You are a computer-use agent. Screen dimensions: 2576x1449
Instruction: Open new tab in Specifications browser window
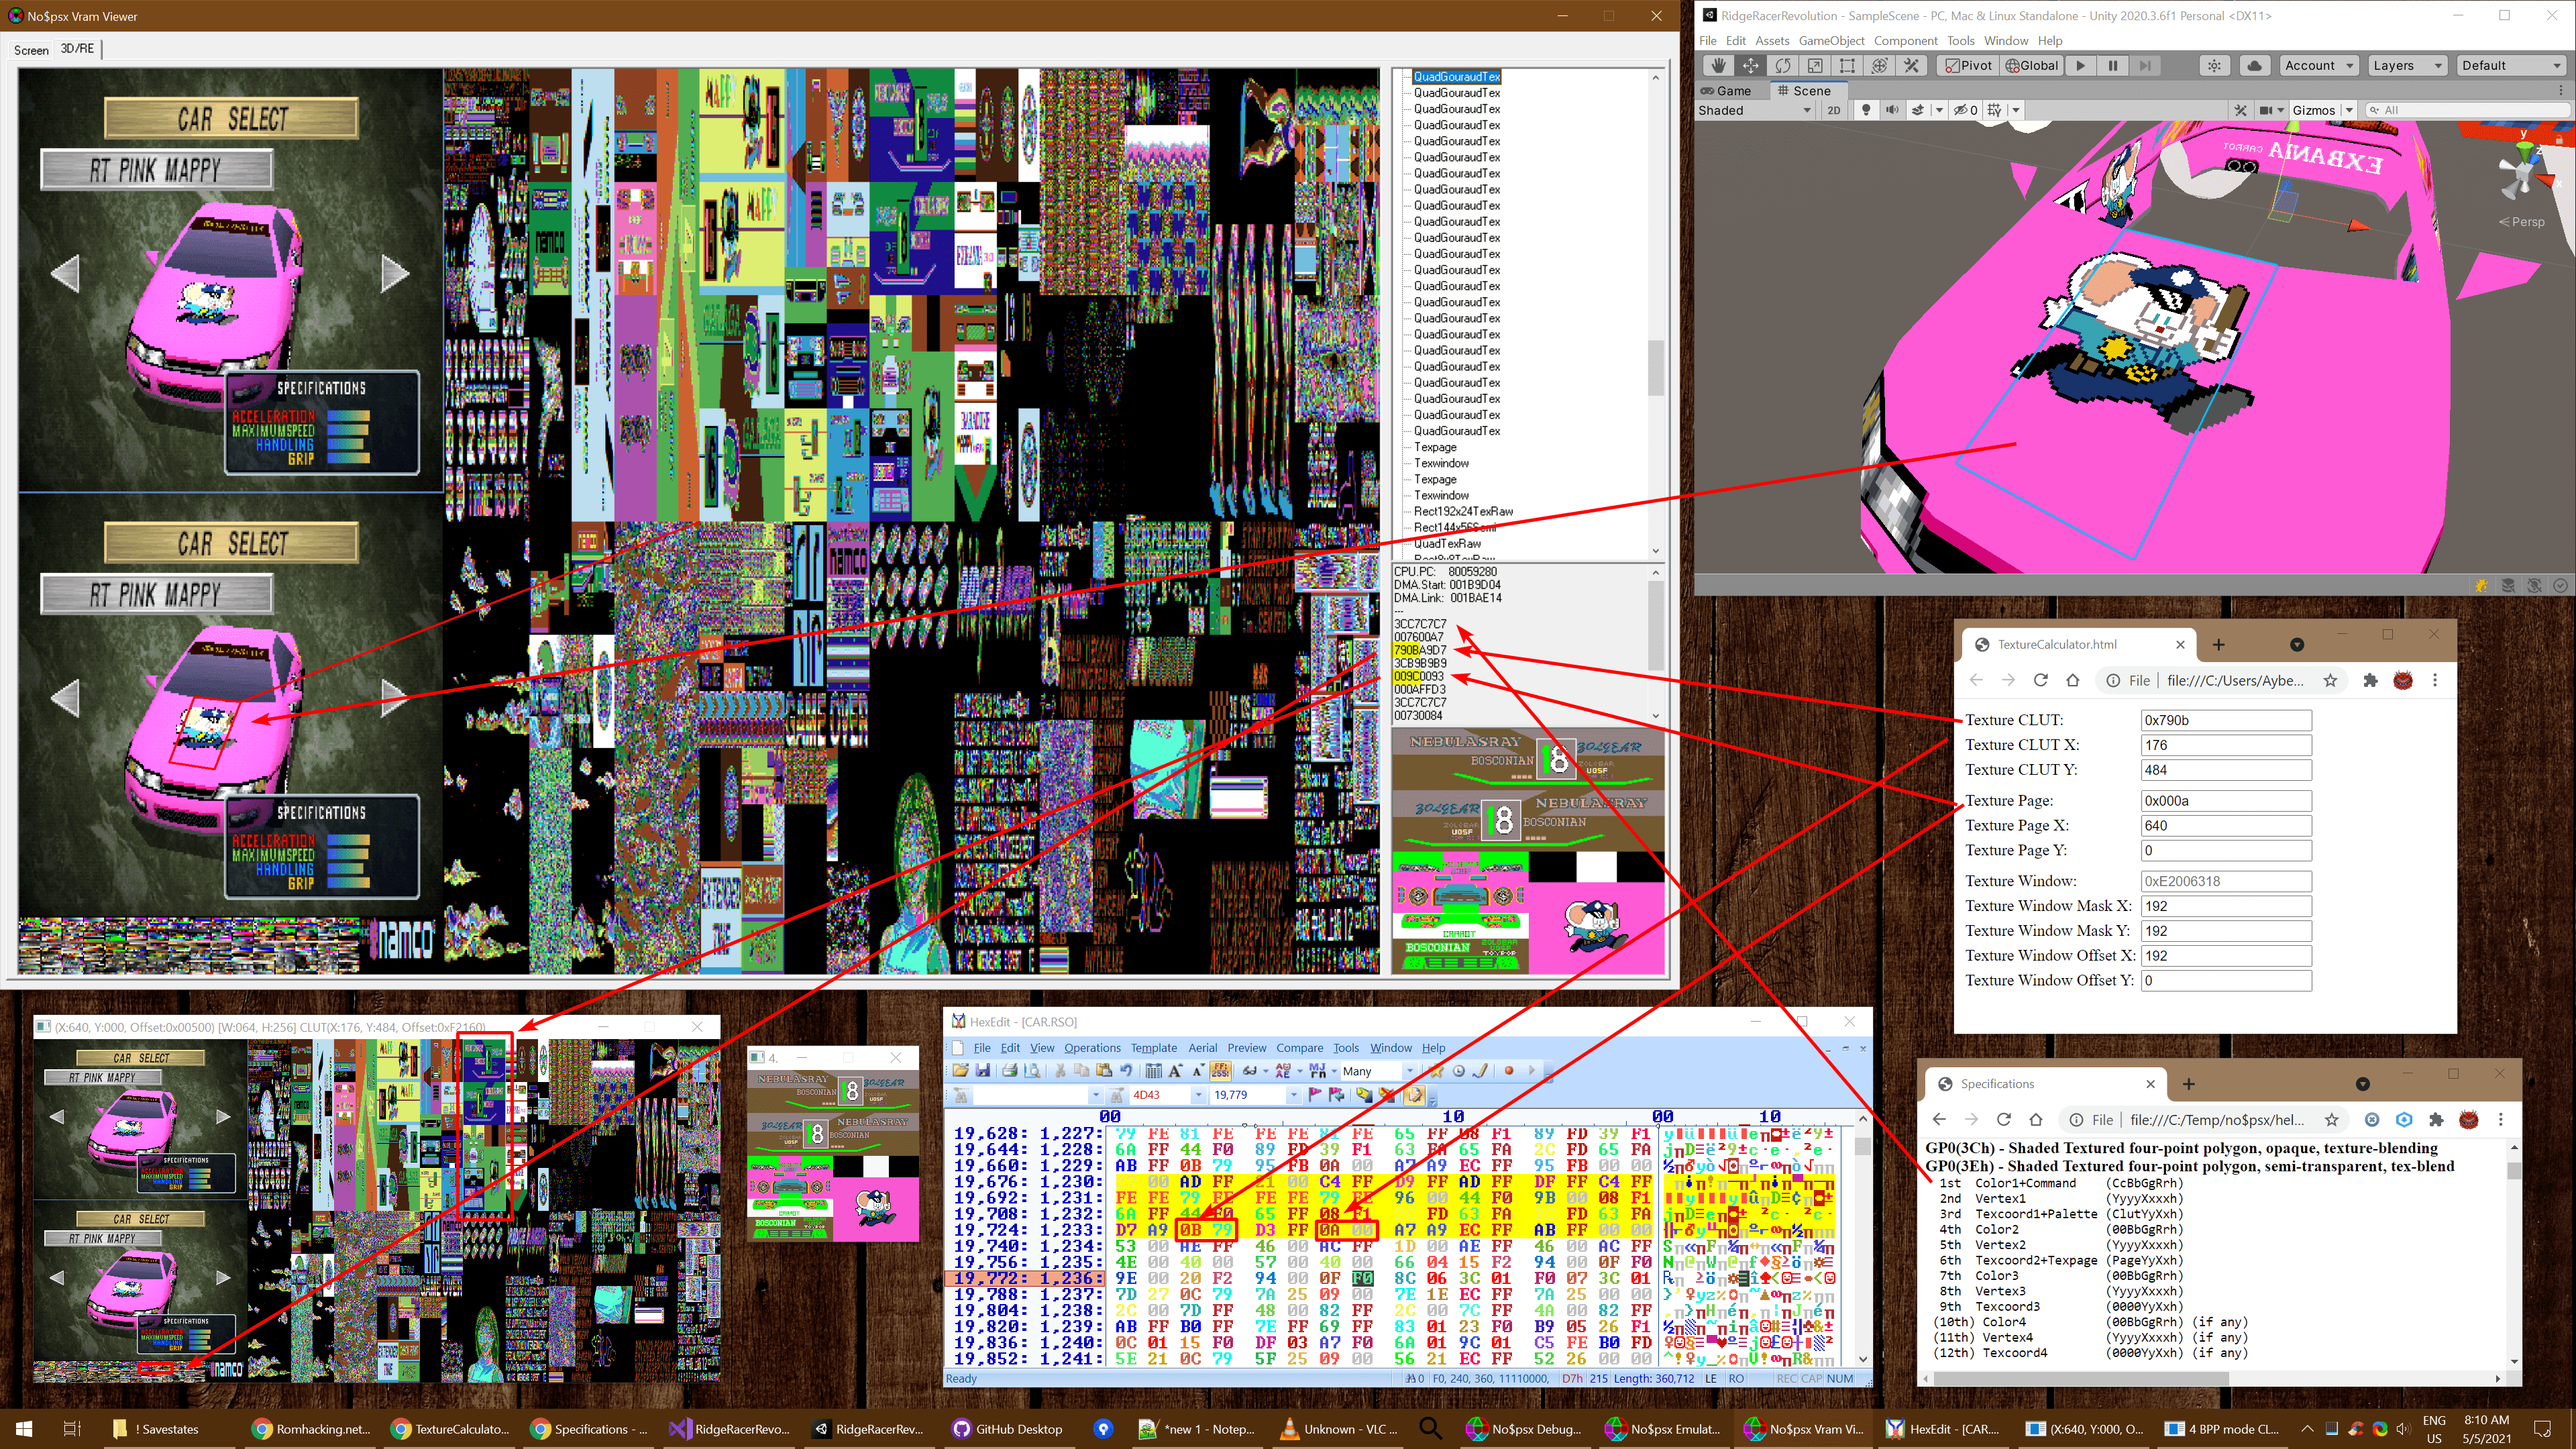point(2189,1084)
